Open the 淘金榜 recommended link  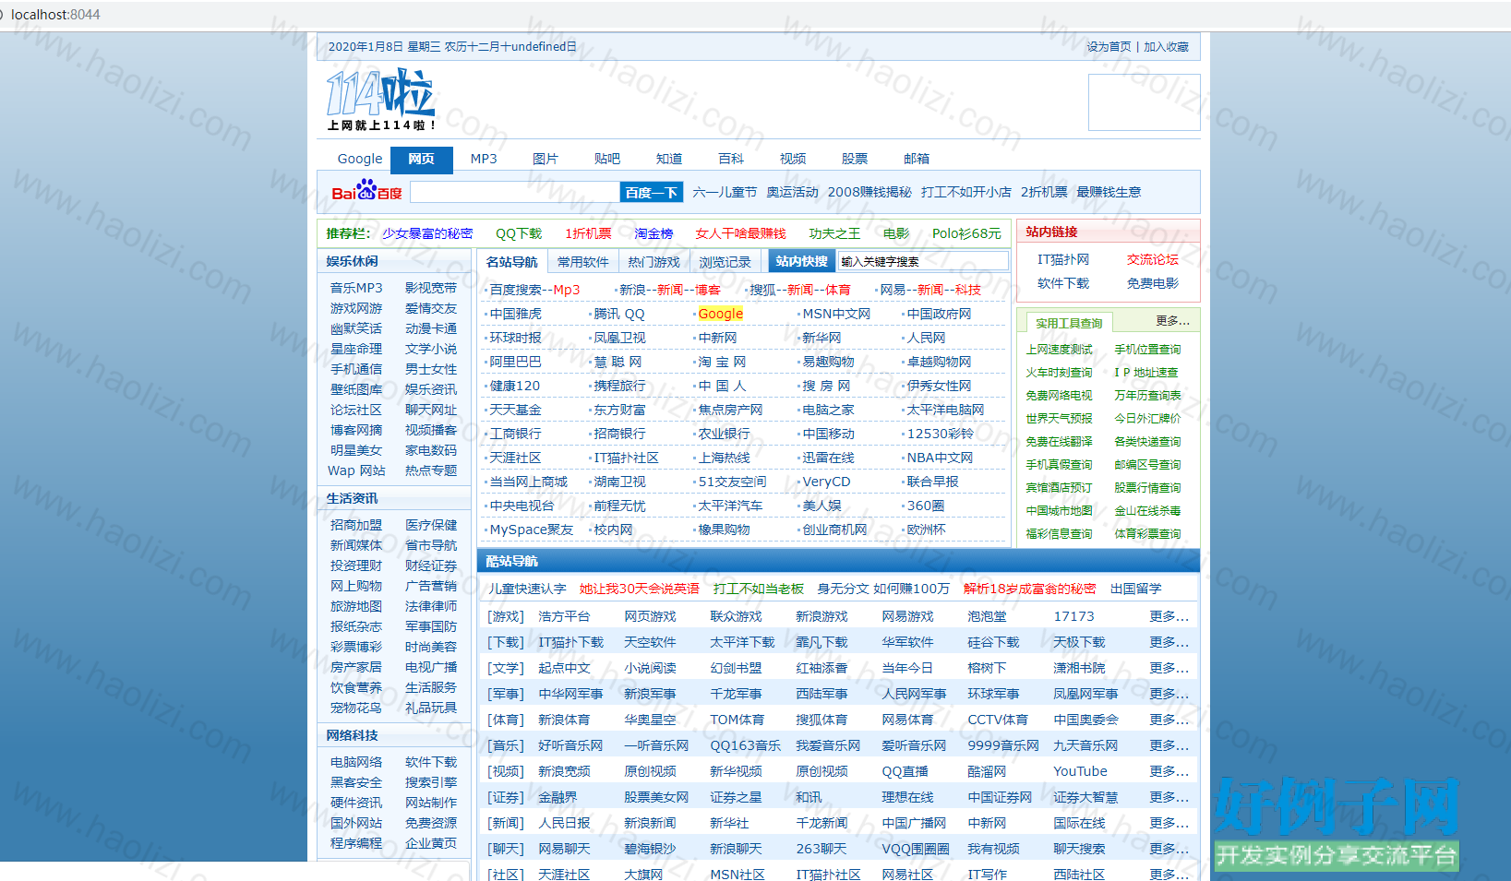click(x=654, y=233)
